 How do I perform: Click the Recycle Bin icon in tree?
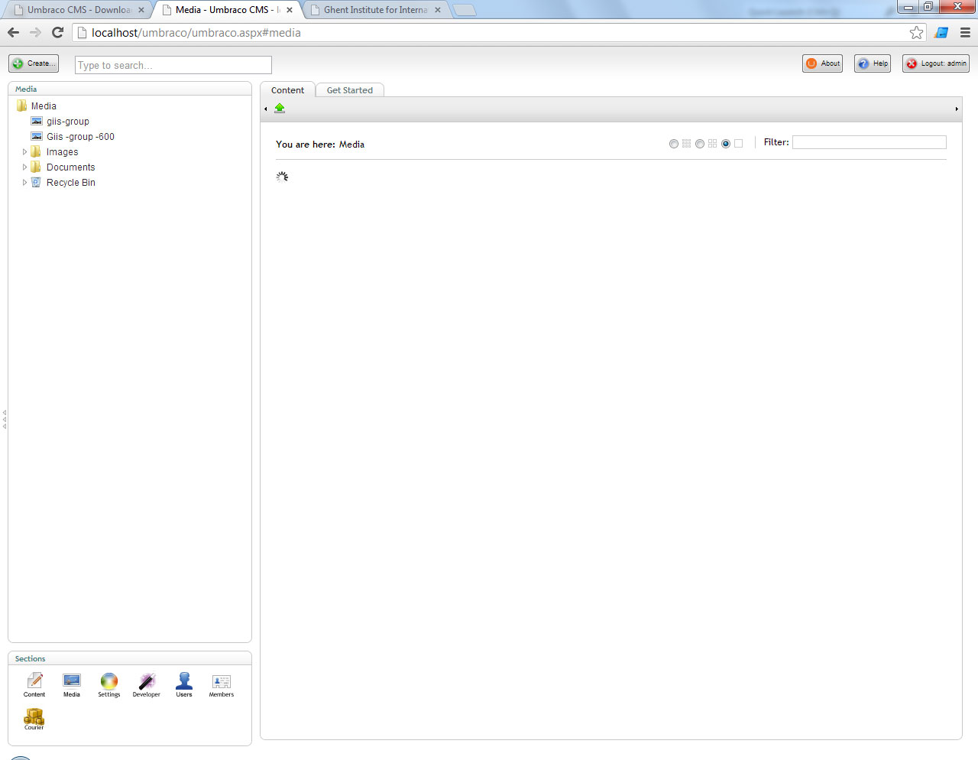coord(36,182)
